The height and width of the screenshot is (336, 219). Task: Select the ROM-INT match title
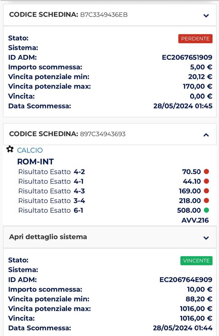[x=36, y=162]
